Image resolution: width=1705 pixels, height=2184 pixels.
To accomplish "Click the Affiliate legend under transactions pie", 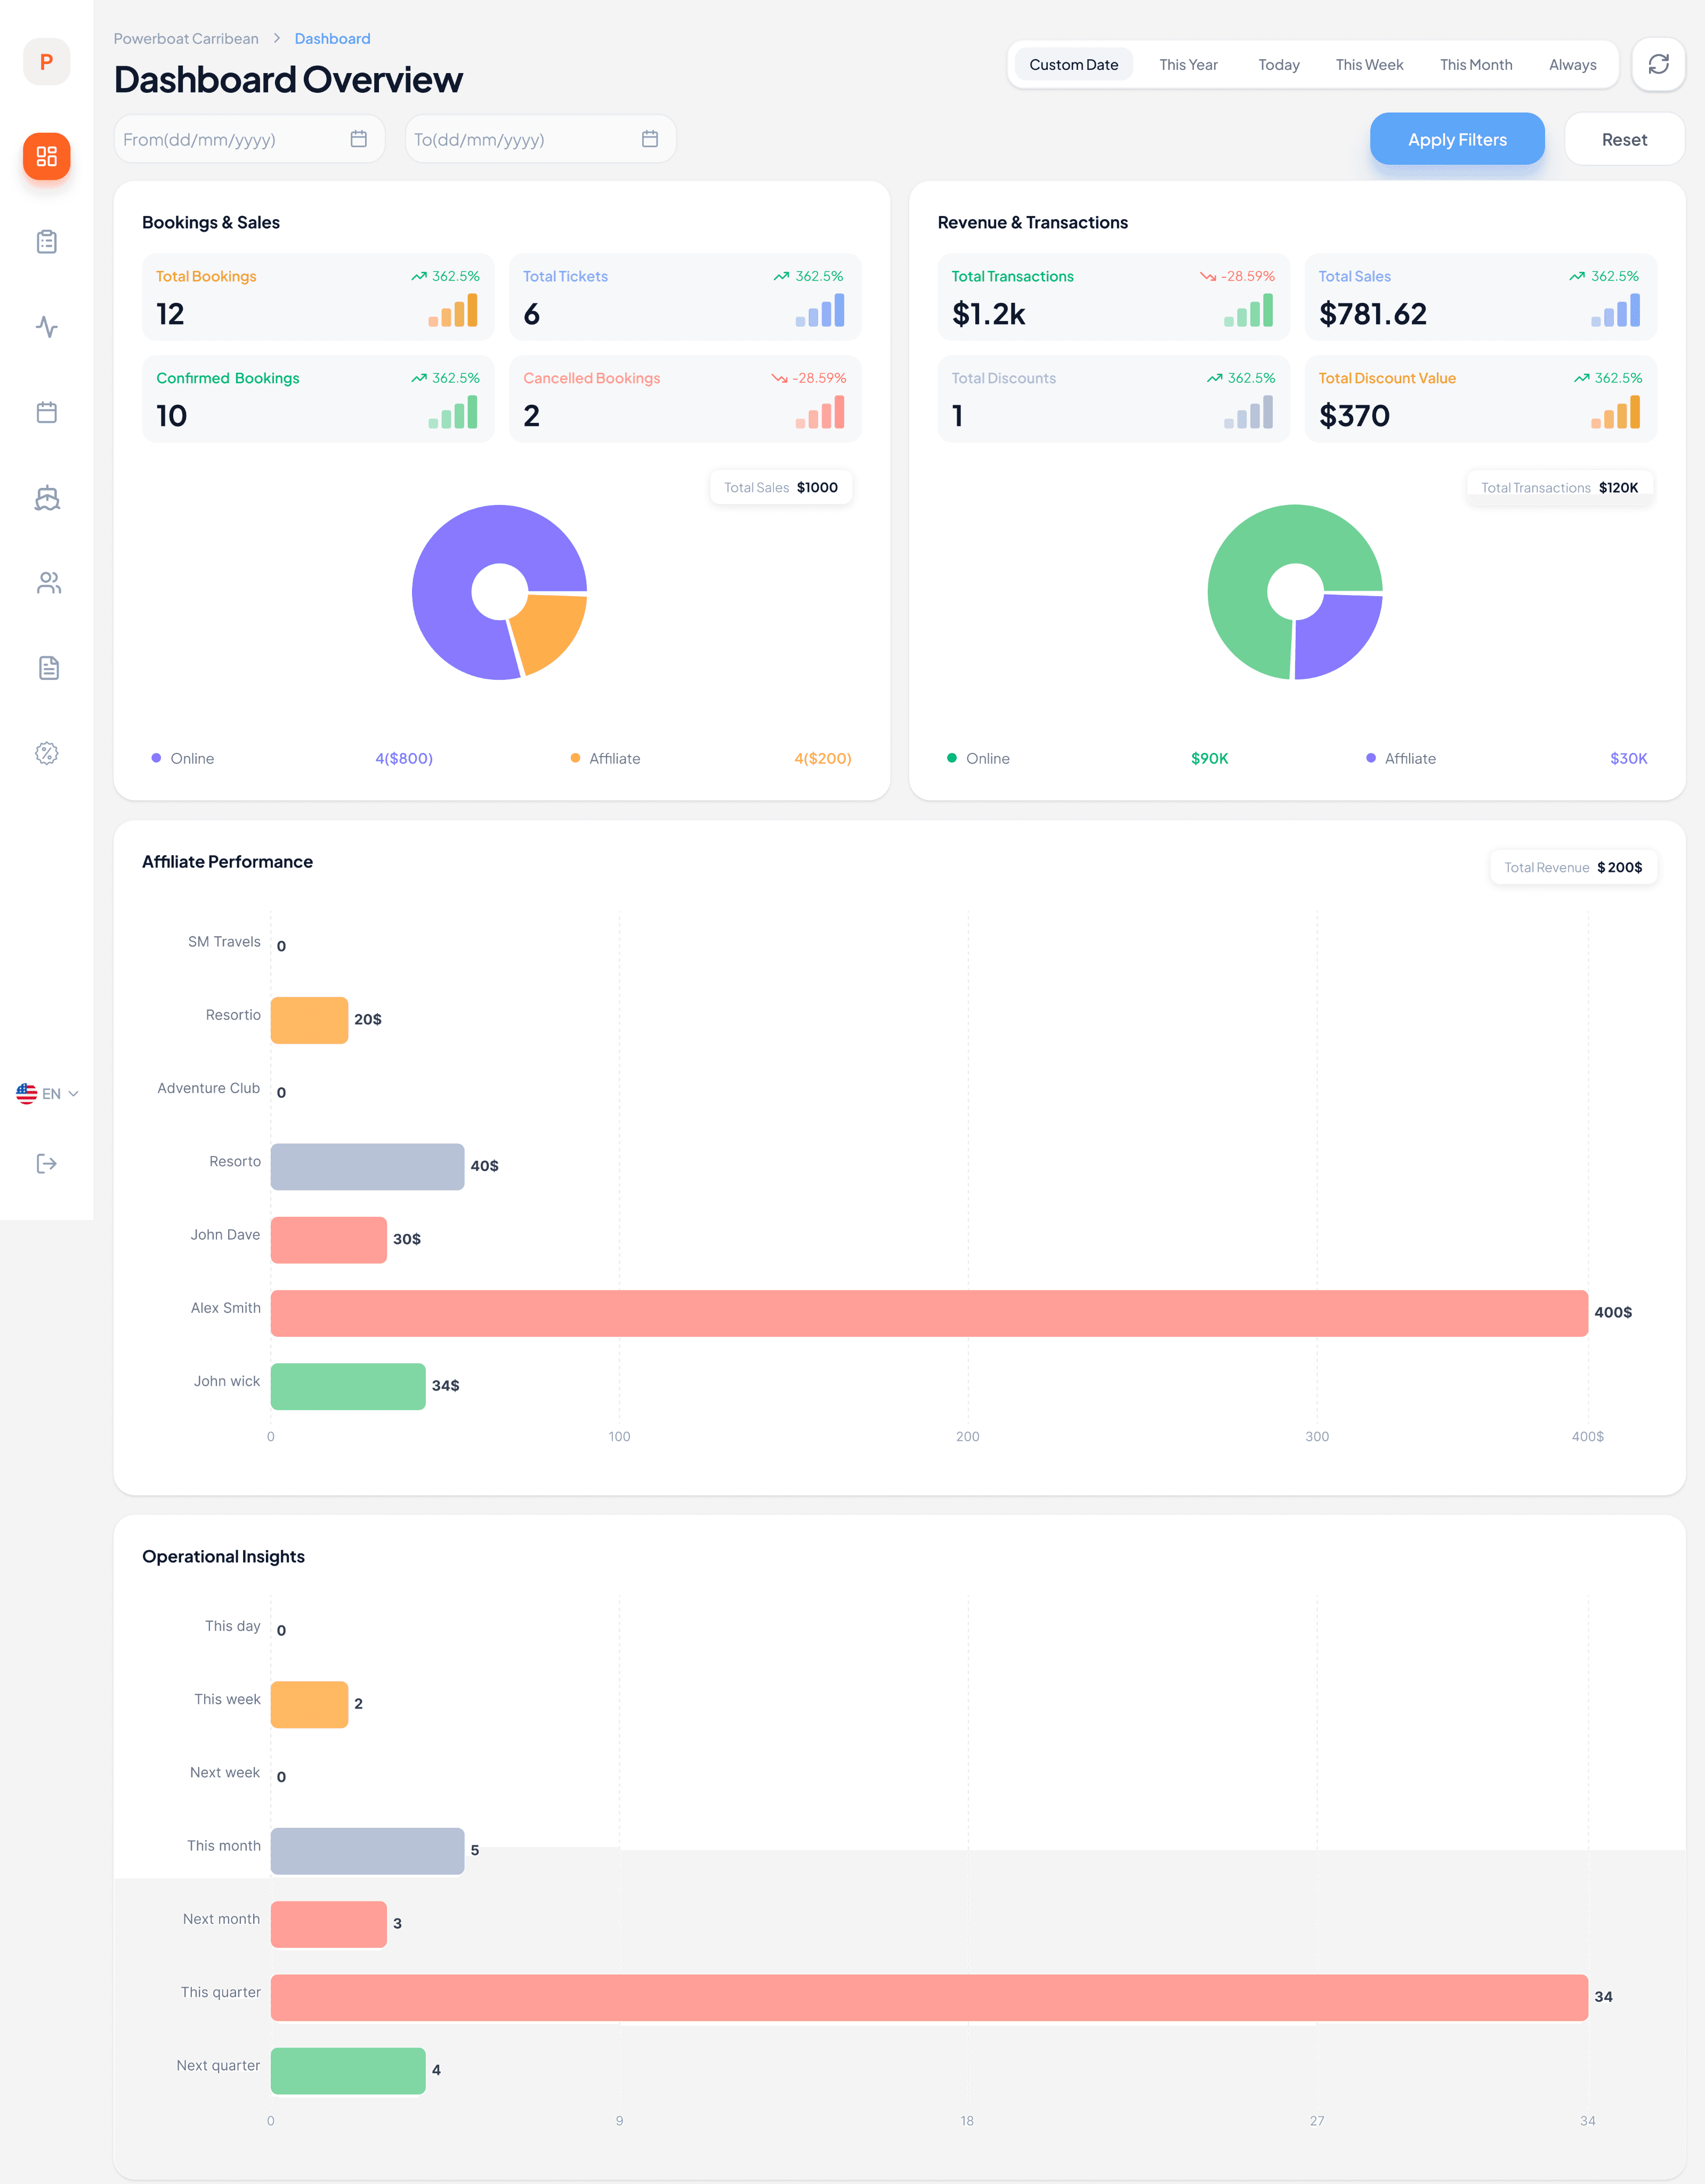I will (x=1400, y=758).
